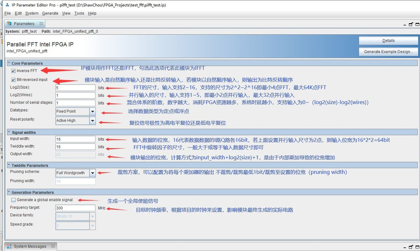Close the Parameters tab
Viewport: 420px width, 251px height.
(41, 24)
